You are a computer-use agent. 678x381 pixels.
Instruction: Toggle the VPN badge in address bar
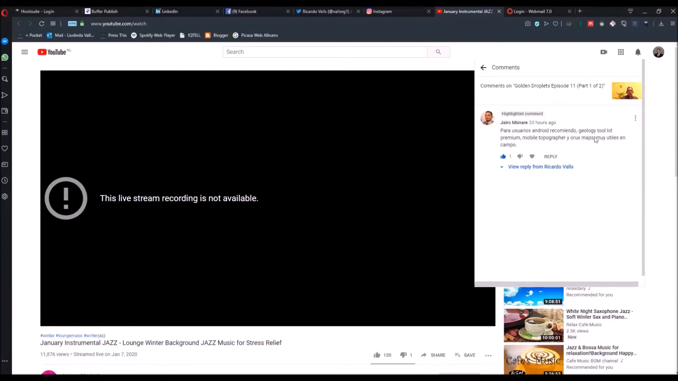coord(72,24)
